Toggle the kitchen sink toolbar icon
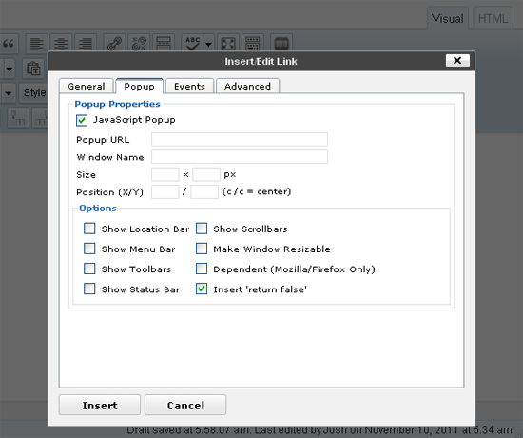This screenshot has width=523, height=438. (x=253, y=44)
